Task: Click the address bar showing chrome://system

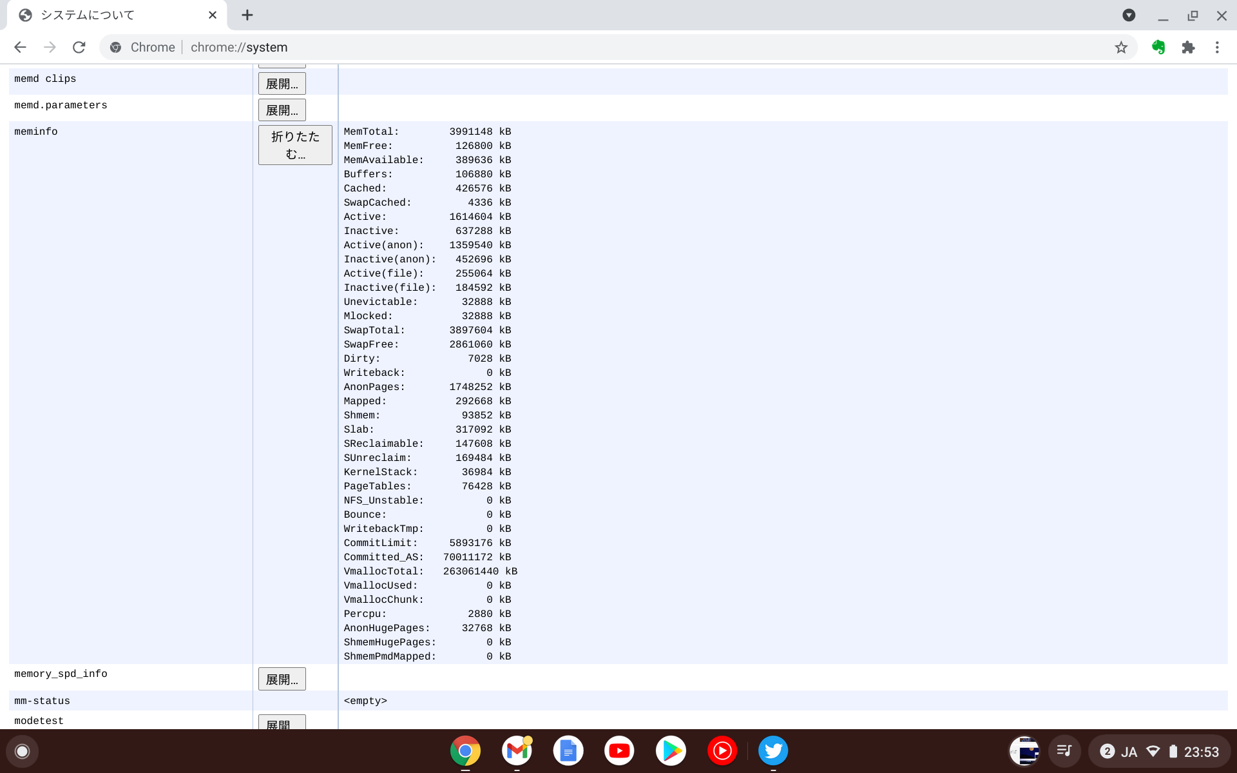Action: coord(322,47)
